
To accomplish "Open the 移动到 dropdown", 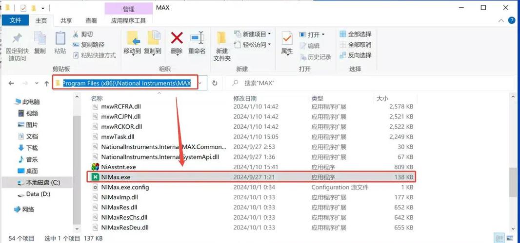I will 132,55.
